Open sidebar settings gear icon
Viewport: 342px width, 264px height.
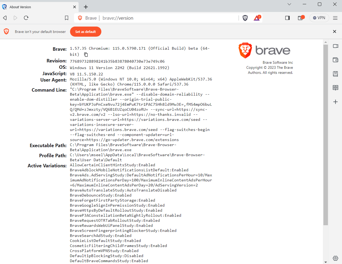335,258
